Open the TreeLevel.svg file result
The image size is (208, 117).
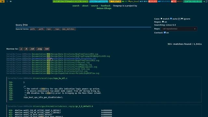tap(48, 62)
